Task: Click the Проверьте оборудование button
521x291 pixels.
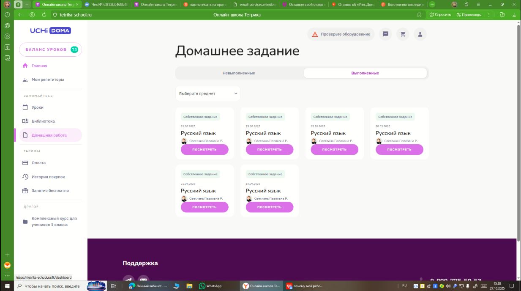Action: pos(341,34)
